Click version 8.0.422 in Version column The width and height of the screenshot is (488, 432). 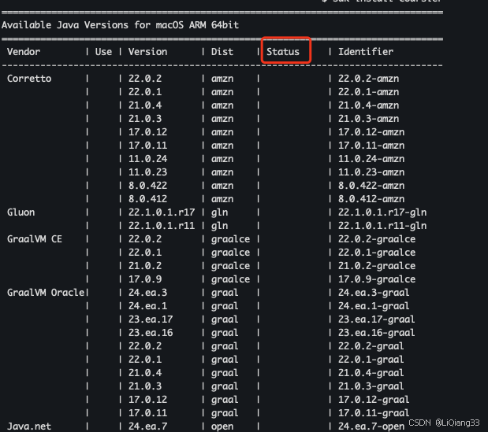coord(148,186)
